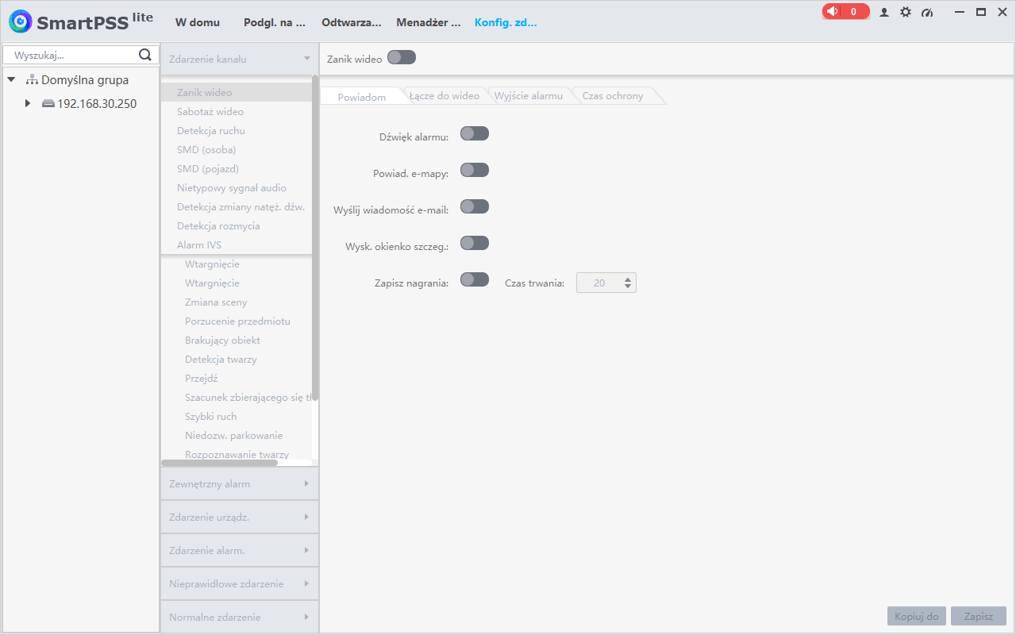Toggle Wyślij wiadomość e-mail option
This screenshot has width=1016, height=635.
tap(475, 207)
